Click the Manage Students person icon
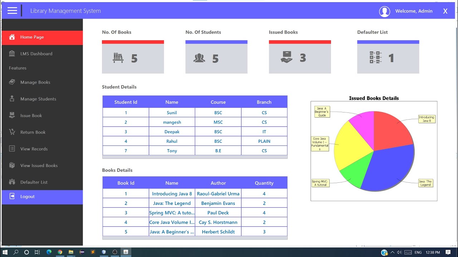This screenshot has width=458, height=257. coord(12,99)
